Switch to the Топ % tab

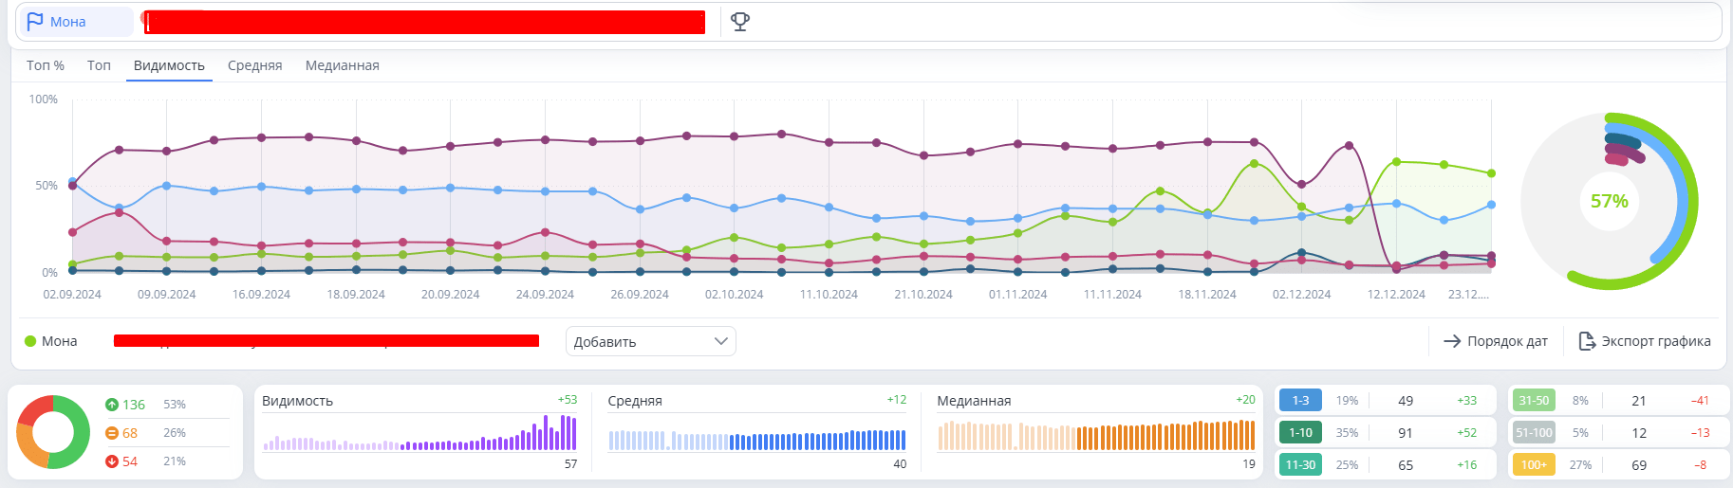pos(46,65)
